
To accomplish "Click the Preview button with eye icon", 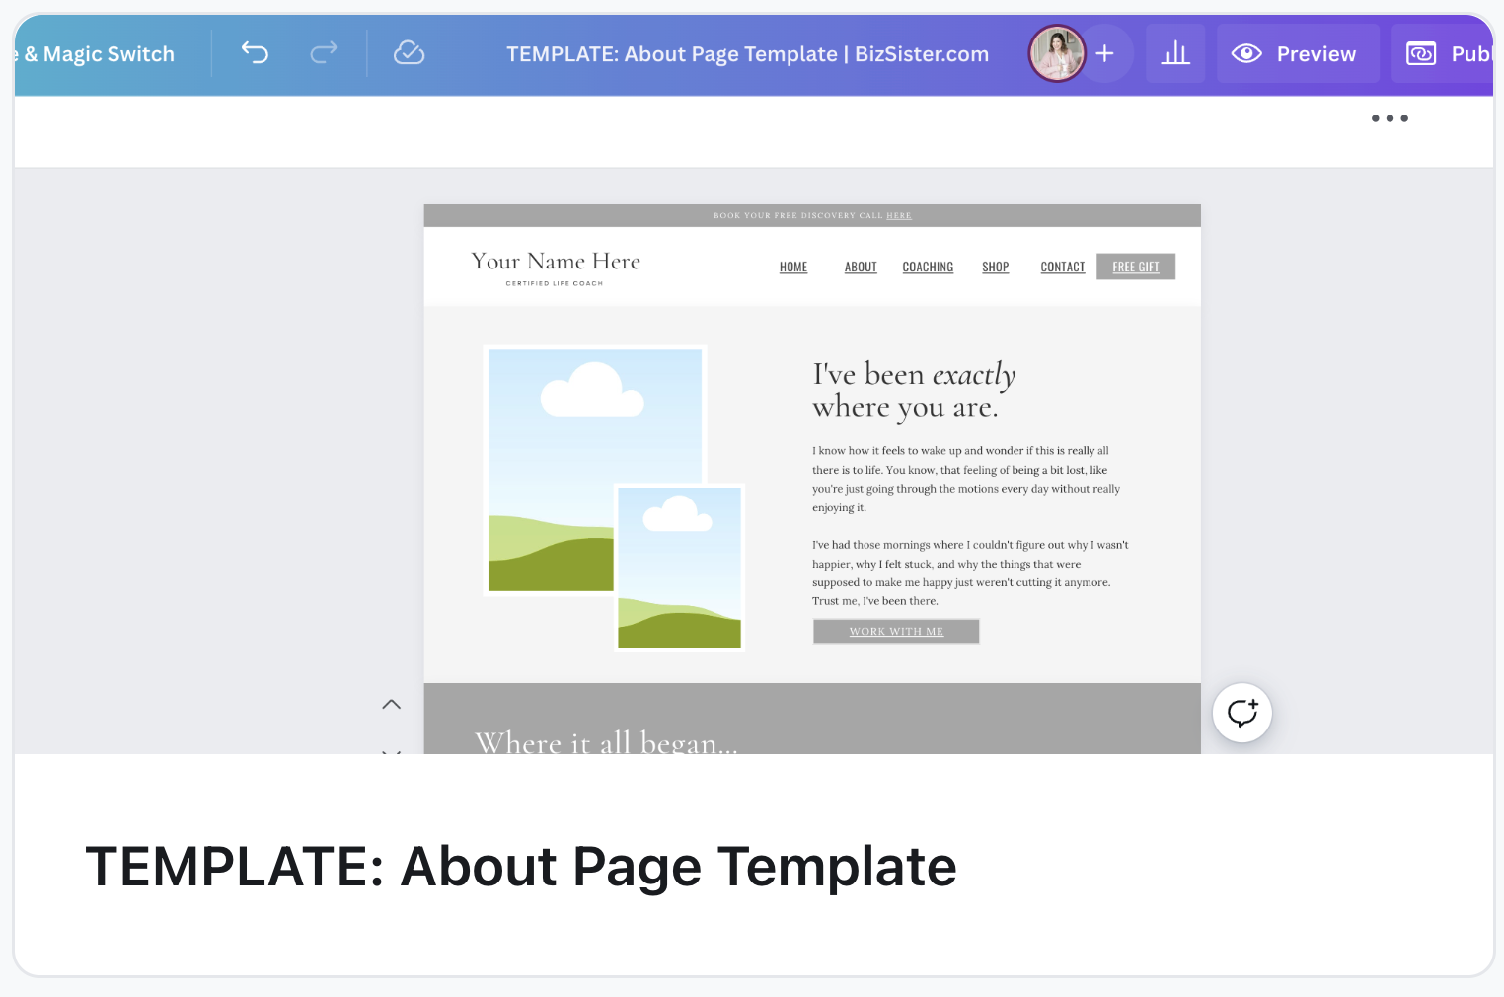I will pos(1298,53).
